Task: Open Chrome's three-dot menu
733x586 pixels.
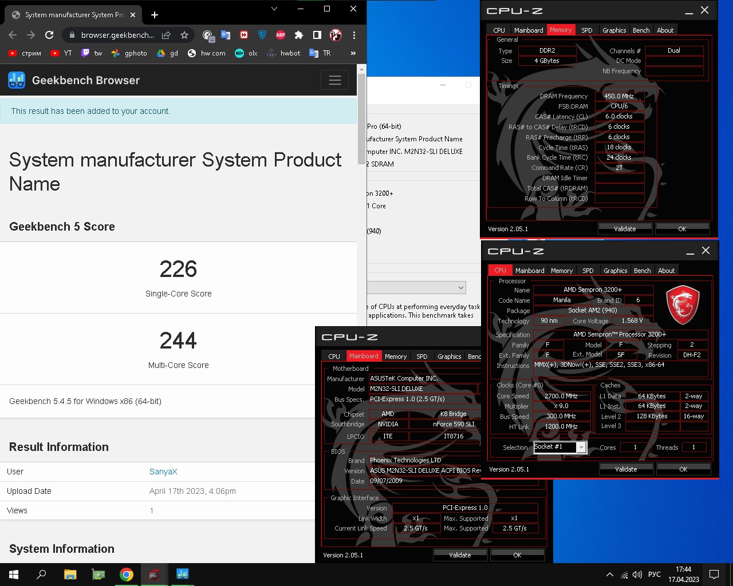Action: 354,35
